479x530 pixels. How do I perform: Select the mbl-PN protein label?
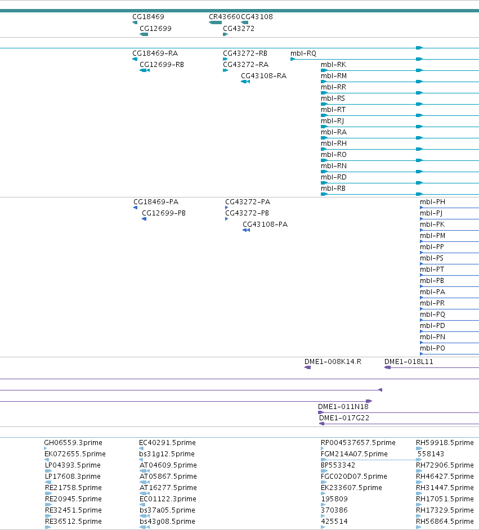tap(432, 337)
